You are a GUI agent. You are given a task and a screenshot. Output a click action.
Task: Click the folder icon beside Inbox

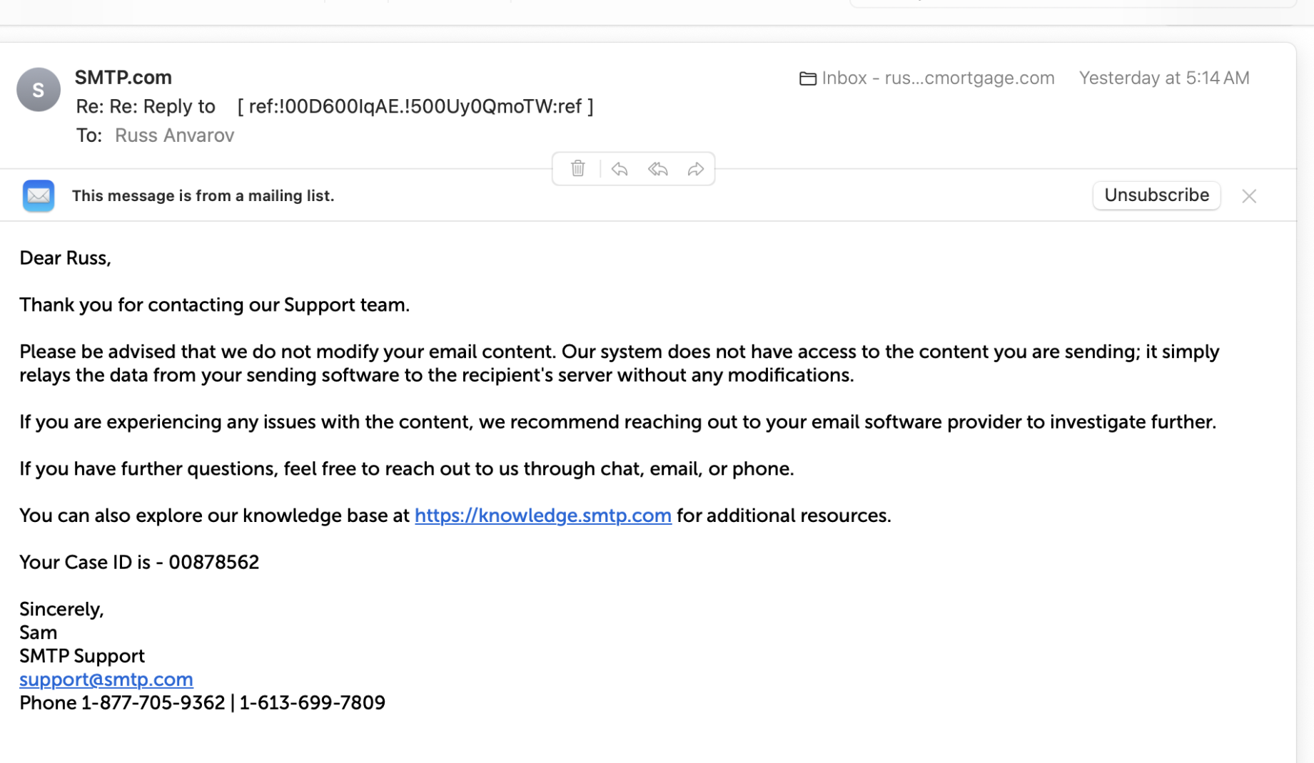point(807,78)
